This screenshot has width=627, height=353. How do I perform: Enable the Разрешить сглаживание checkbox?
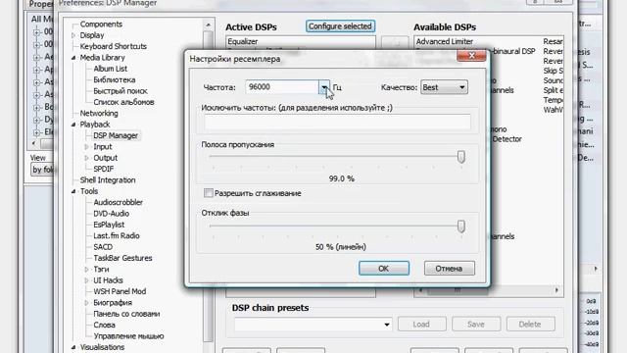click(209, 193)
